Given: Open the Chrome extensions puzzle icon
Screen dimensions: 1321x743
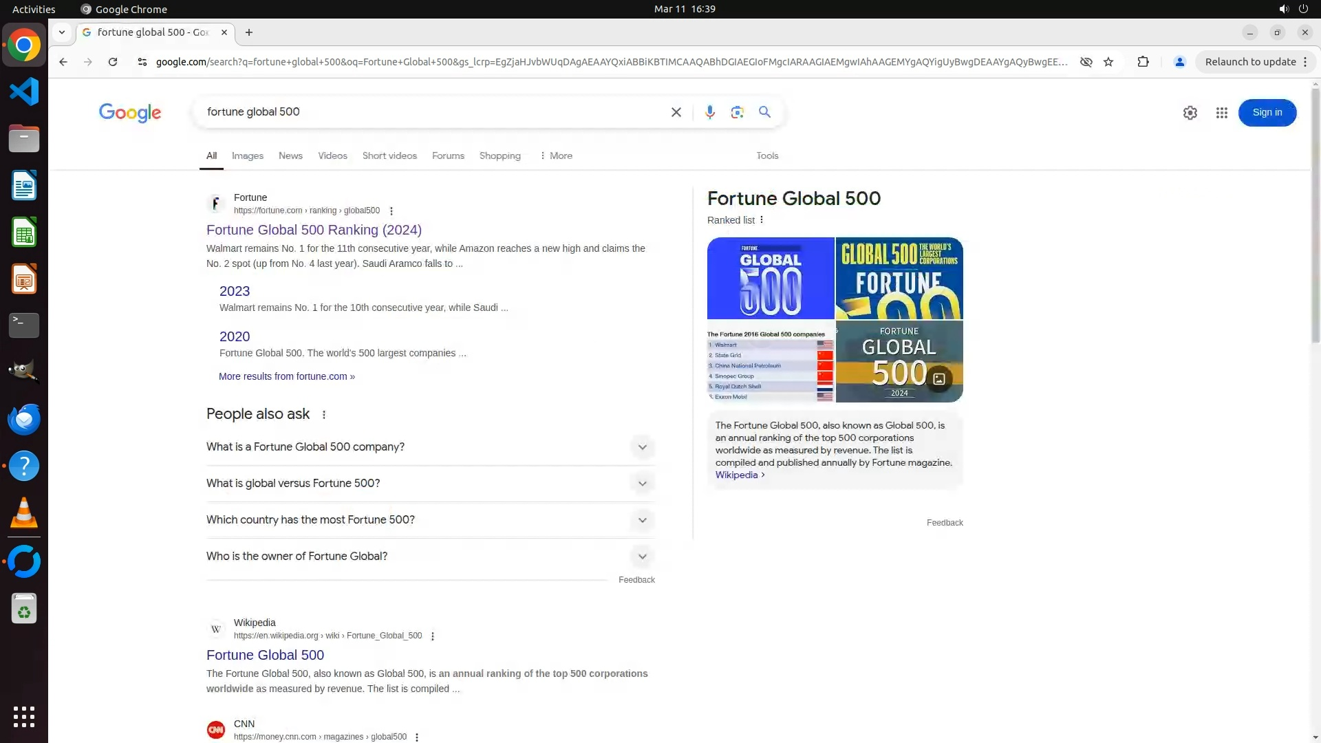Looking at the screenshot, I should (x=1143, y=62).
